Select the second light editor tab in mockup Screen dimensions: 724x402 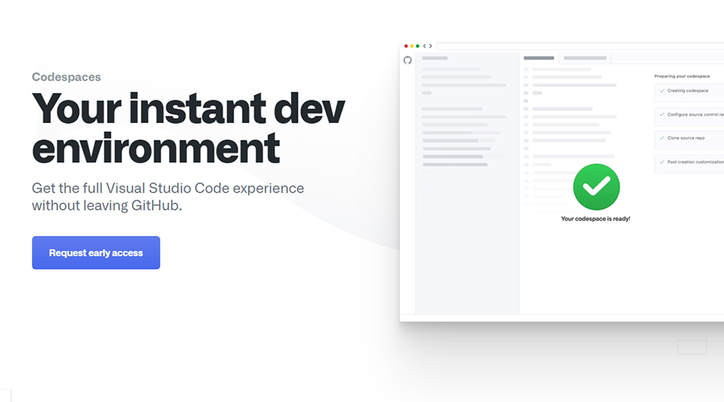click(x=585, y=58)
